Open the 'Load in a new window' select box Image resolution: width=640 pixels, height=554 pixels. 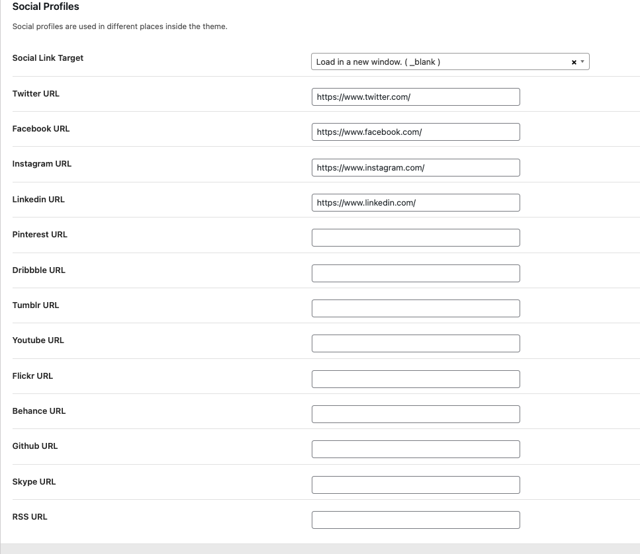pyautogui.click(x=437, y=62)
